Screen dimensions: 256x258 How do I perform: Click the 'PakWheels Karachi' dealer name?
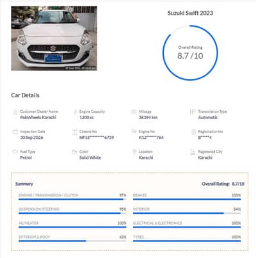[x=38, y=117]
